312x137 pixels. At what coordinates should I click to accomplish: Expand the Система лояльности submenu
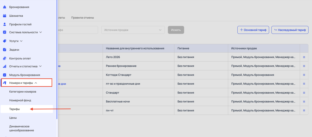[x=41, y=32]
